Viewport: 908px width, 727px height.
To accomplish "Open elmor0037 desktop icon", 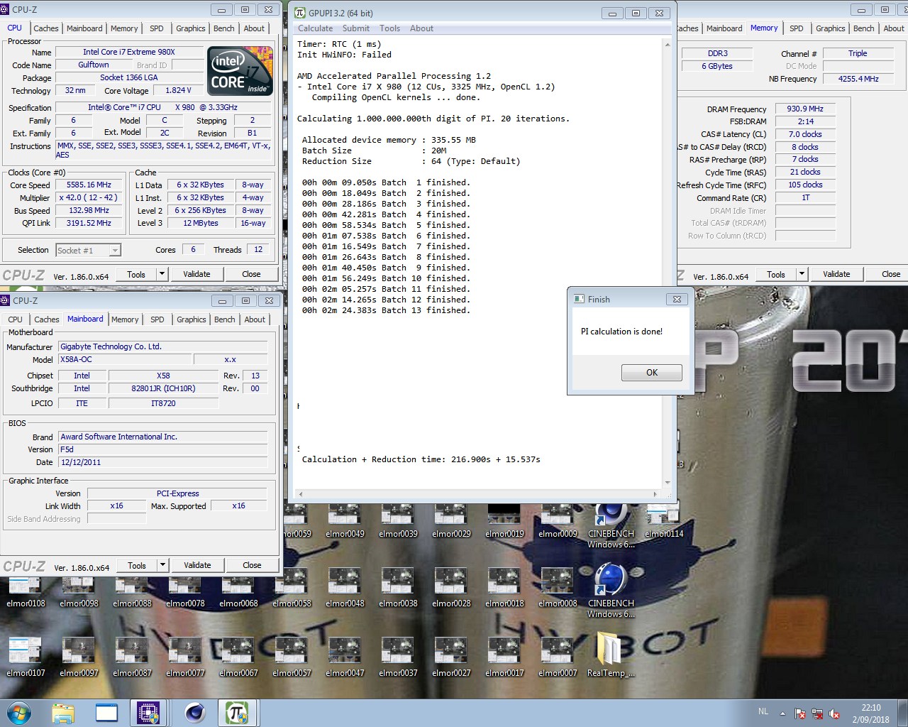I will [398, 657].
